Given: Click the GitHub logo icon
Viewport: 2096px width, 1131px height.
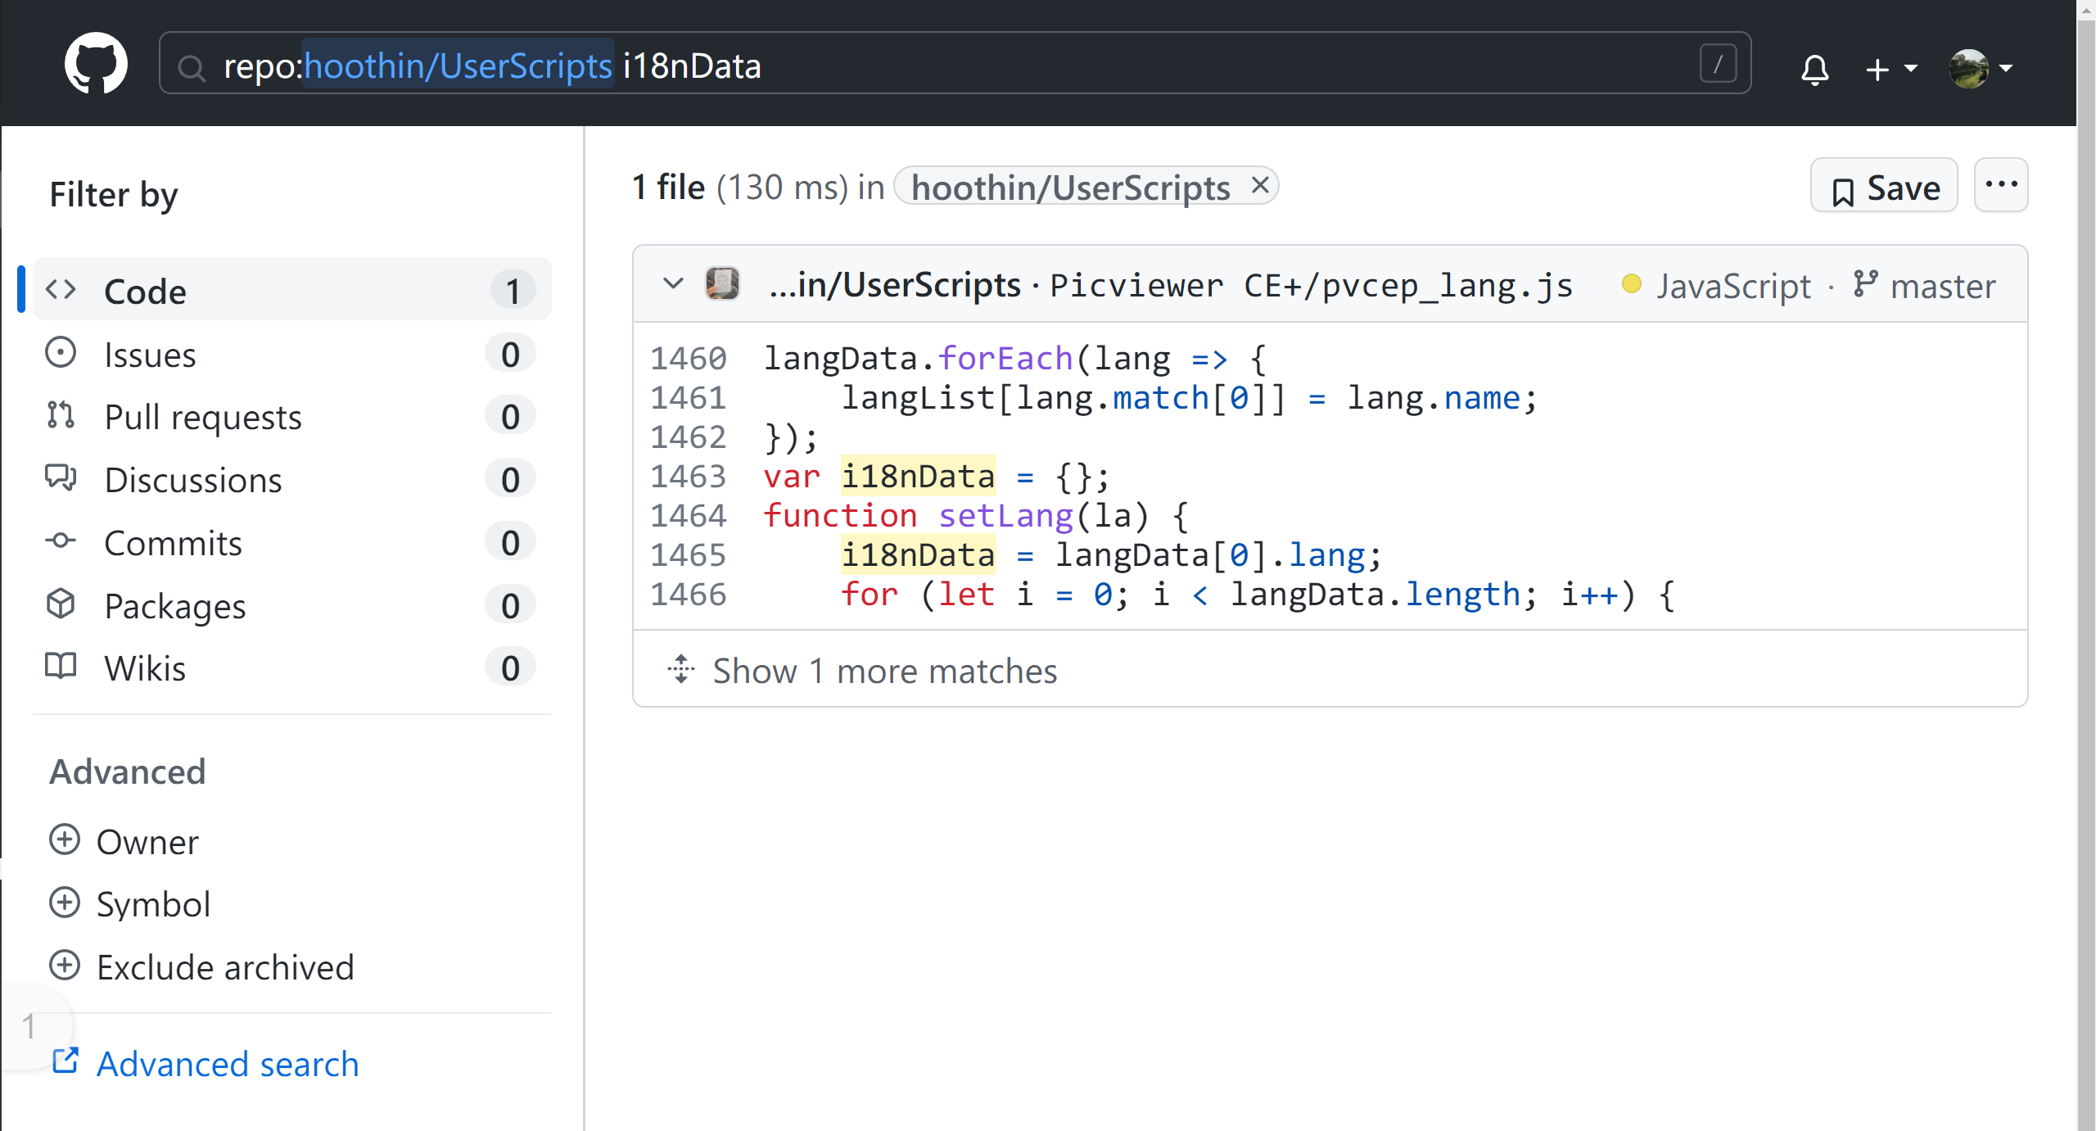Looking at the screenshot, I should (96, 62).
